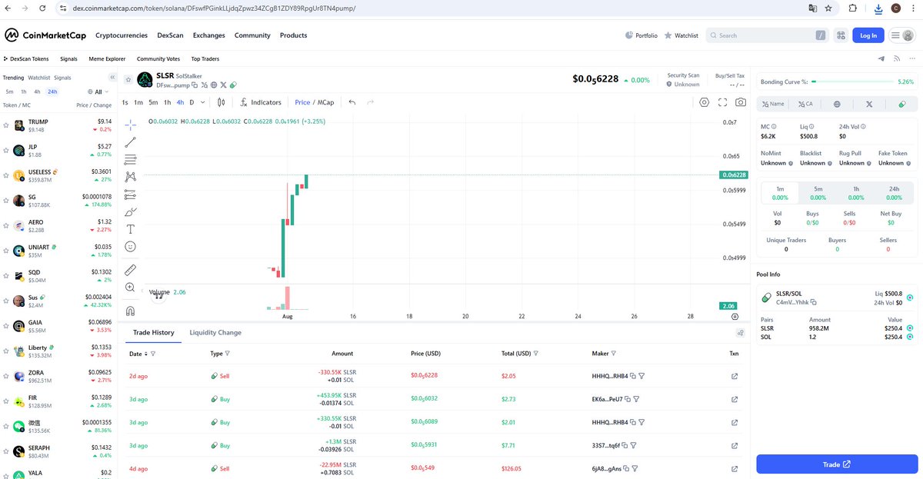The image size is (923, 479).
Task: Select the forecasting and measurement tool
Action: coord(130,195)
